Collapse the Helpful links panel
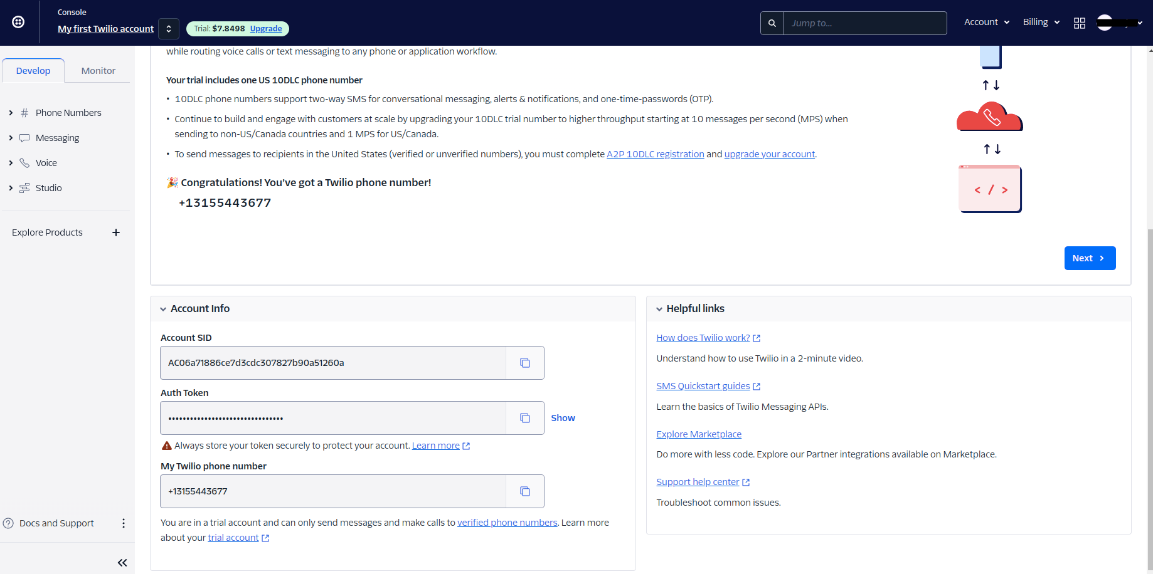Screen dimensions: 1153x574 click(x=659, y=309)
